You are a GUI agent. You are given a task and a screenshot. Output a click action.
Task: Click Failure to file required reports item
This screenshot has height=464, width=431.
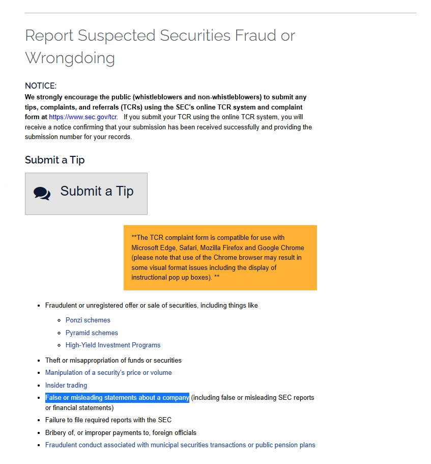[x=108, y=420]
